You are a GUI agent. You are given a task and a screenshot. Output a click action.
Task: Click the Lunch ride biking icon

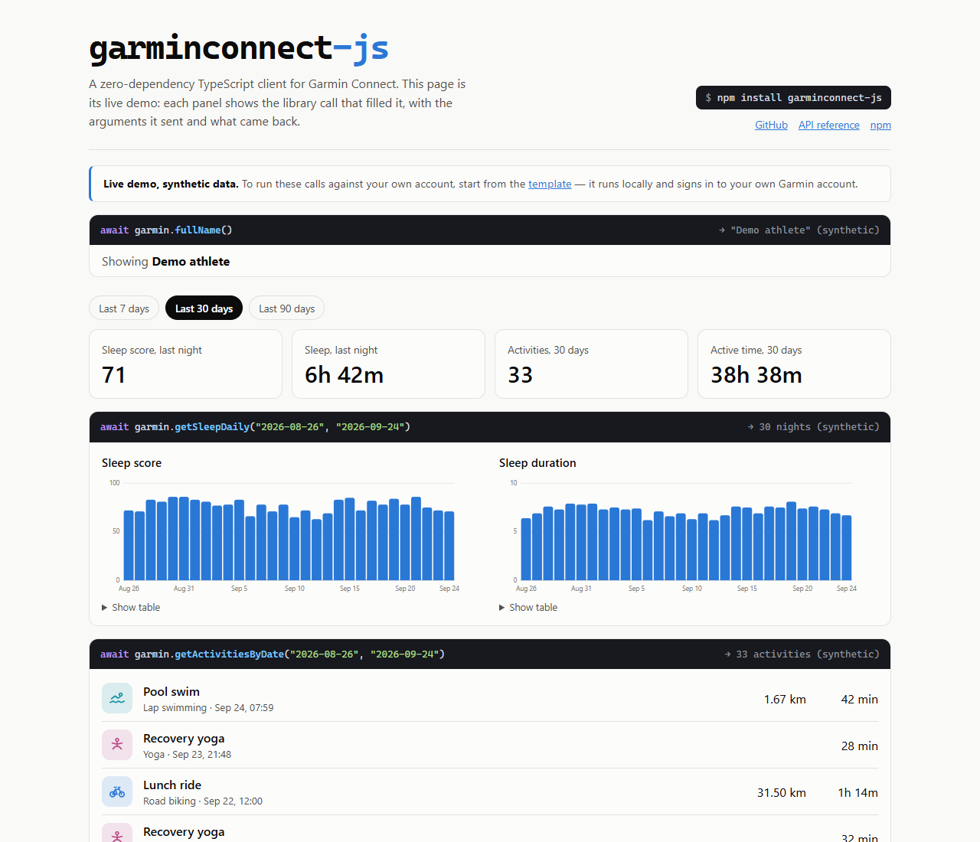click(x=117, y=791)
